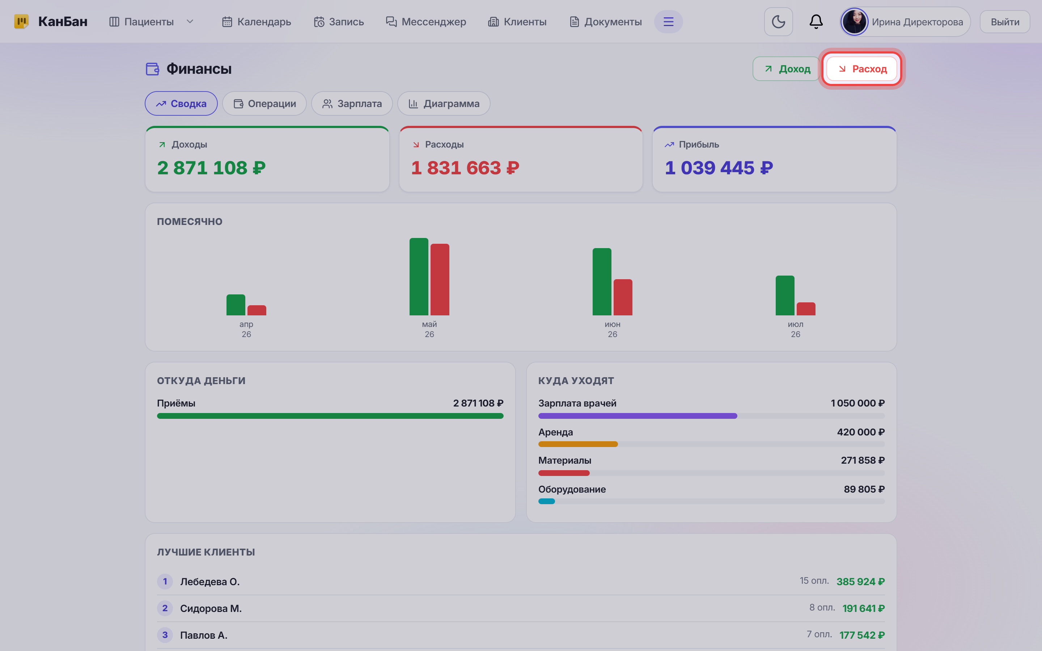Viewport: 1042px width, 651px height.
Task: Add new Доход entry
Action: click(786, 69)
